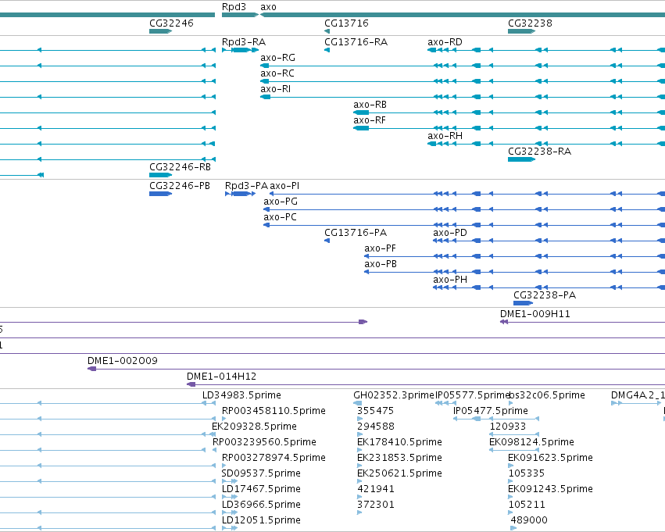
Task: Select the axo-RF transcript label
Action: point(370,120)
